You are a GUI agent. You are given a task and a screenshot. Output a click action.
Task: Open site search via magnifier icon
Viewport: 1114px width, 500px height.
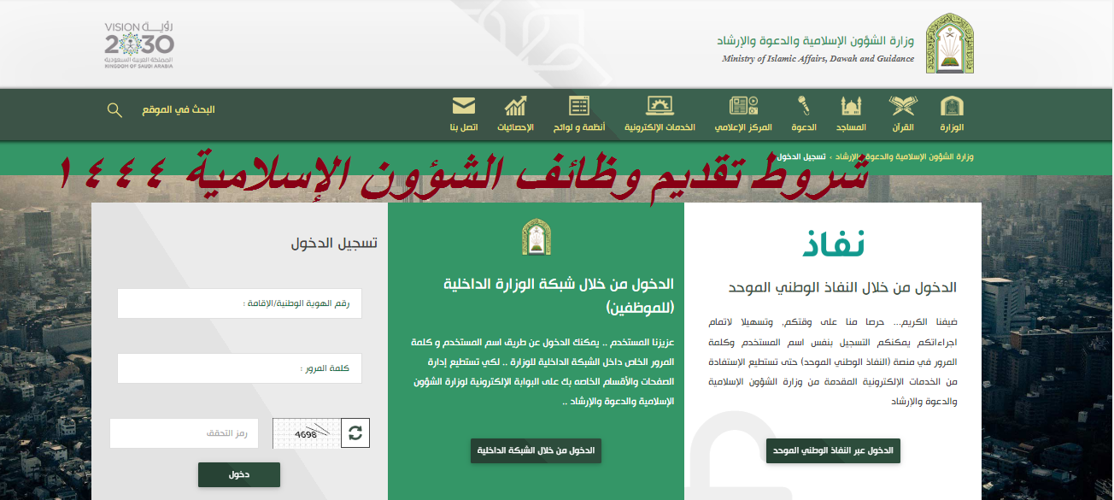click(x=114, y=109)
